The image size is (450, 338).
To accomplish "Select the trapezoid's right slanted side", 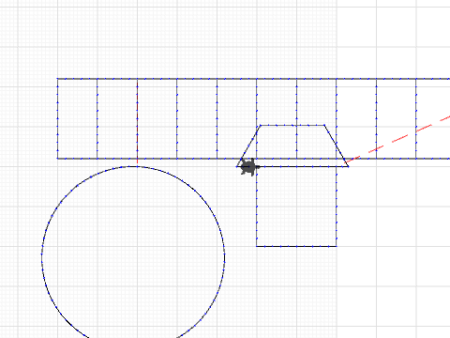I will [x=337, y=146].
